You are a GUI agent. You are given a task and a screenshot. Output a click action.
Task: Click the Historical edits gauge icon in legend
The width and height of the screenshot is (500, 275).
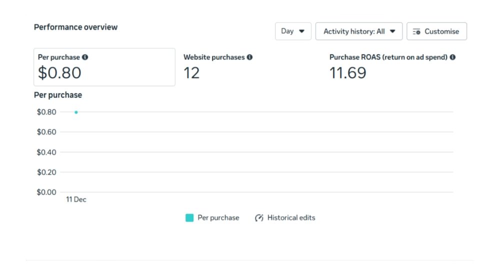(259, 218)
